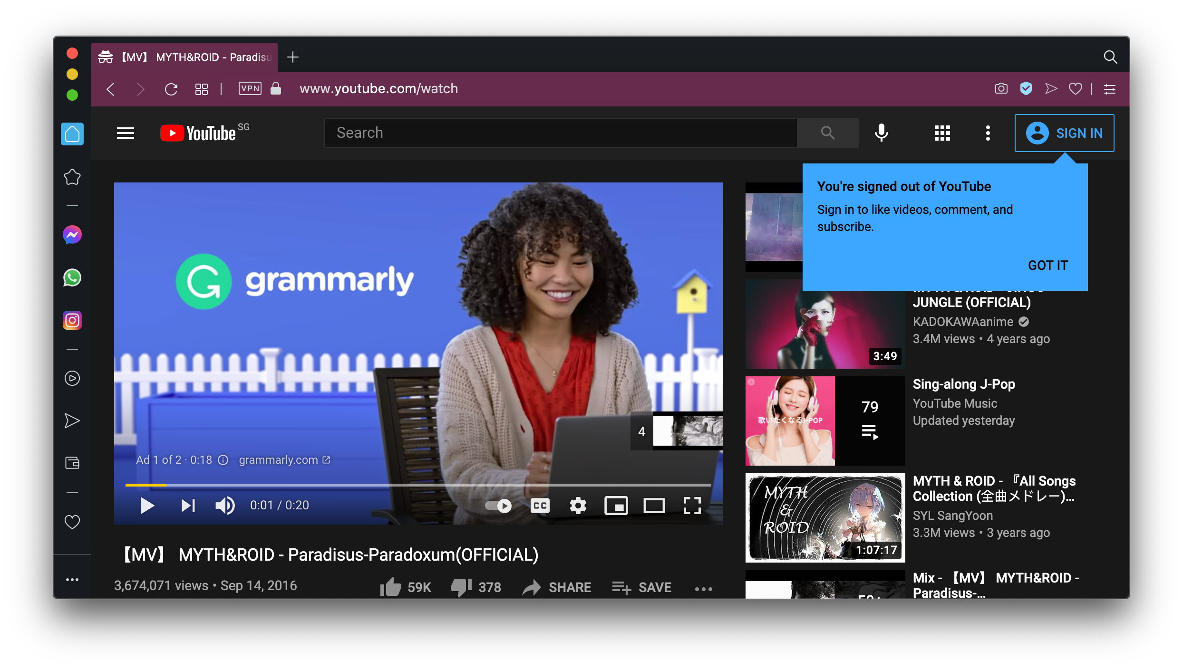Open a new tab with plus button
Image resolution: width=1183 pixels, height=669 pixels.
[x=293, y=57]
